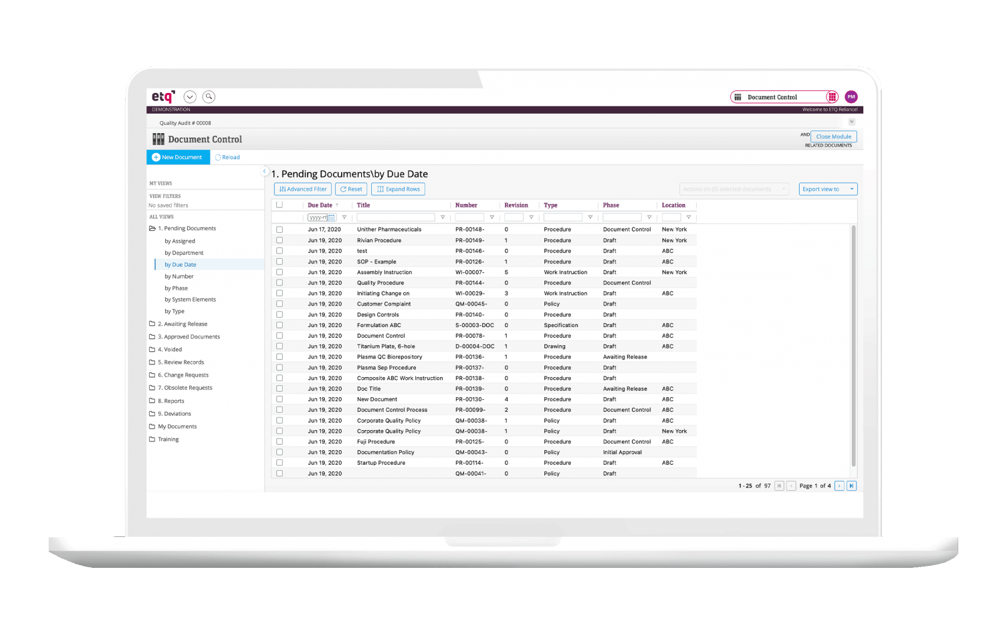This screenshot has height=636, width=1003.
Task: Open the Export view to dropdown
Action: (x=828, y=189)
